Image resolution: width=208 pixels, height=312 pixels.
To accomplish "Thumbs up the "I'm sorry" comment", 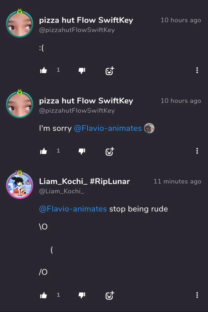I will (43, 151).
